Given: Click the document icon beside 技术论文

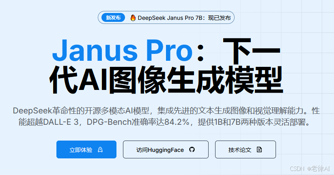Looking at the screenshot, I should 259,149.
